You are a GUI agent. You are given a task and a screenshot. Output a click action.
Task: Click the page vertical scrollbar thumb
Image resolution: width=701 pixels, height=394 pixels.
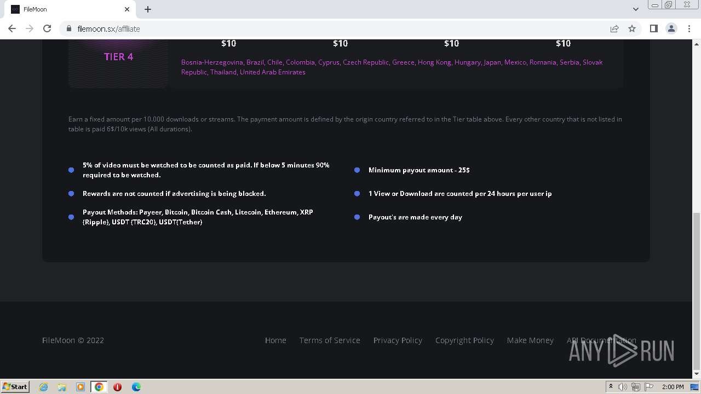[697, 291]
